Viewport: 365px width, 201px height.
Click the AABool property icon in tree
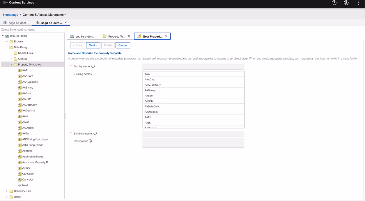coord(20,93)
